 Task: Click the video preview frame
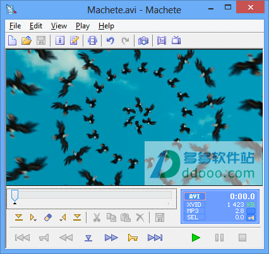[134, 117]
